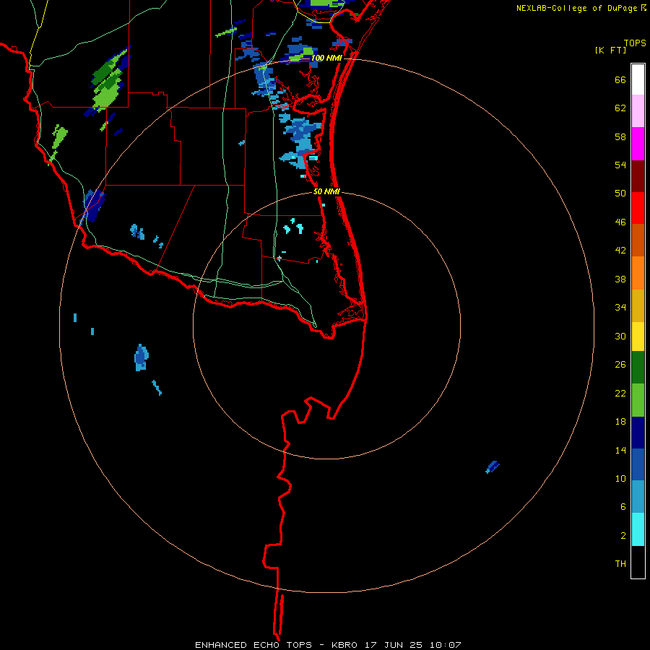Click the legend value "50"

coord(620,194)
